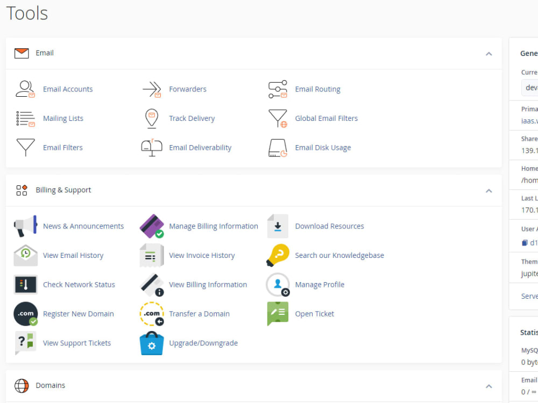Screen dimensions: 538x403
Task: Open the Email Accounts link
Action: 68,89
